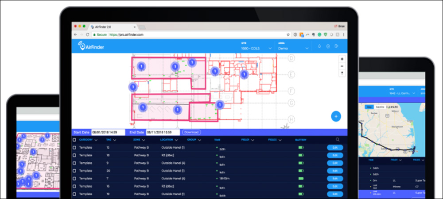This screenshot has height=199, width=443.
Task: Check the row checkbox for tag 20
Action: (74, 171)
